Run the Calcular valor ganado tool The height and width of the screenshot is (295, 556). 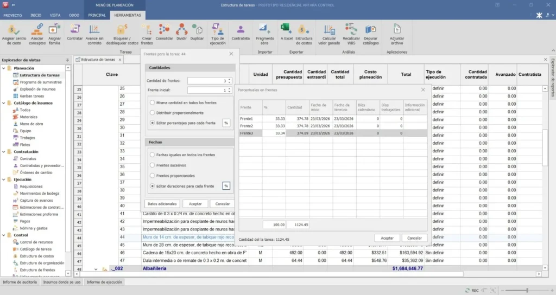click(x=329, y=30)
